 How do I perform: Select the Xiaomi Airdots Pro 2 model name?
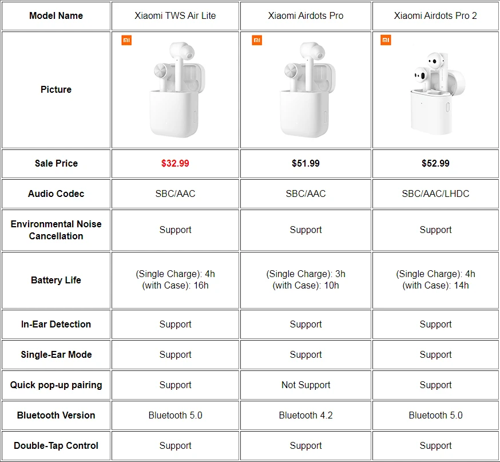click(435, 15)
